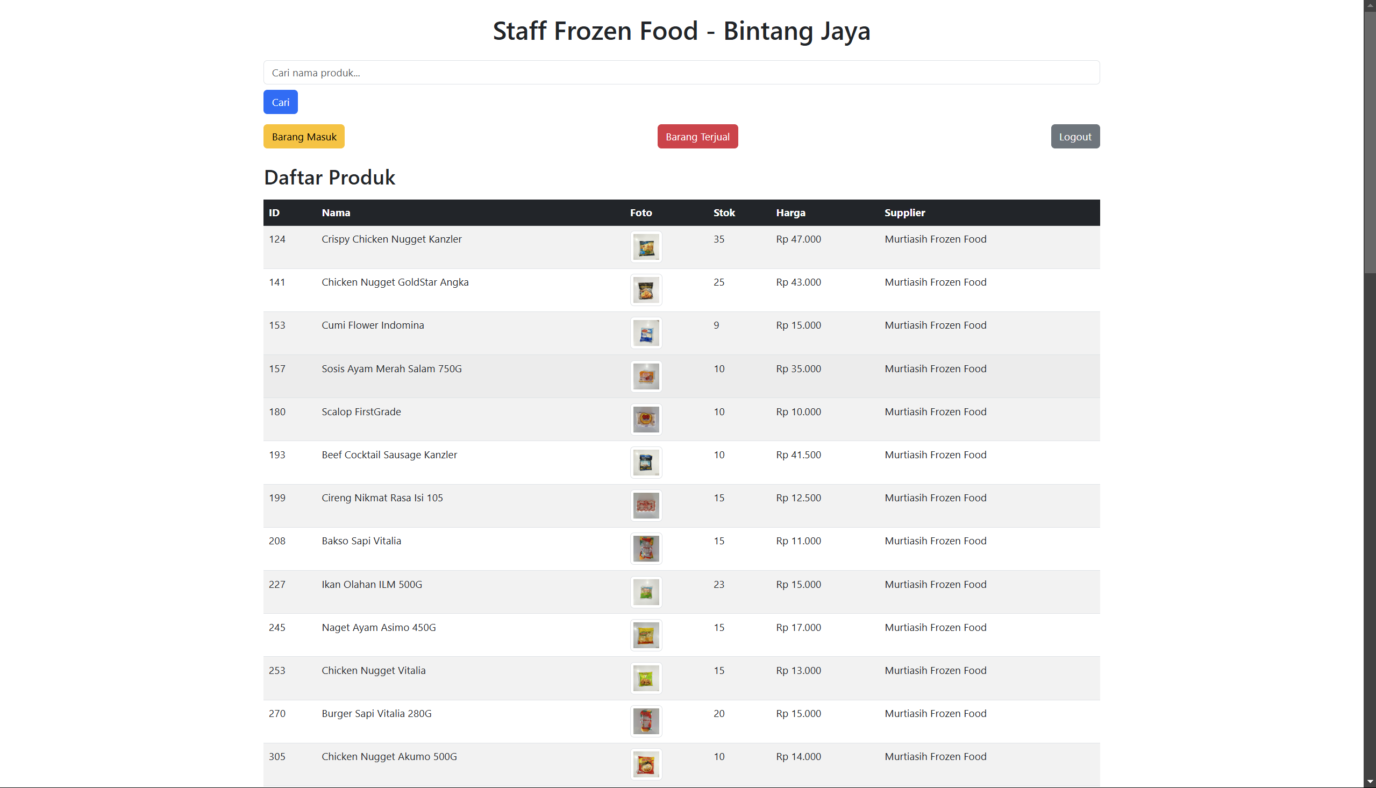Click the Chicken Nugget Vitalia photo thumbnail
Image resolution: width=1376 pixels, height=788 pixels.
[x=646, y=678]
